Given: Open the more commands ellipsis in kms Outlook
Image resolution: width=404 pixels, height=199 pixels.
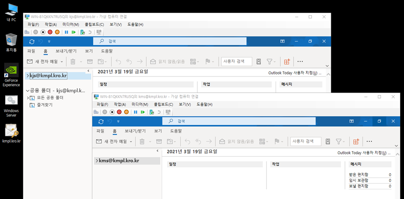Looking at the screenshot, I should (x=369, y=141).
